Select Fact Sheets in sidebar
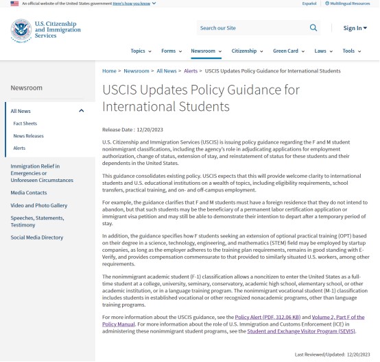Viewport: 380px width, 362px height. pyautogui.click(x=25, y=124)
